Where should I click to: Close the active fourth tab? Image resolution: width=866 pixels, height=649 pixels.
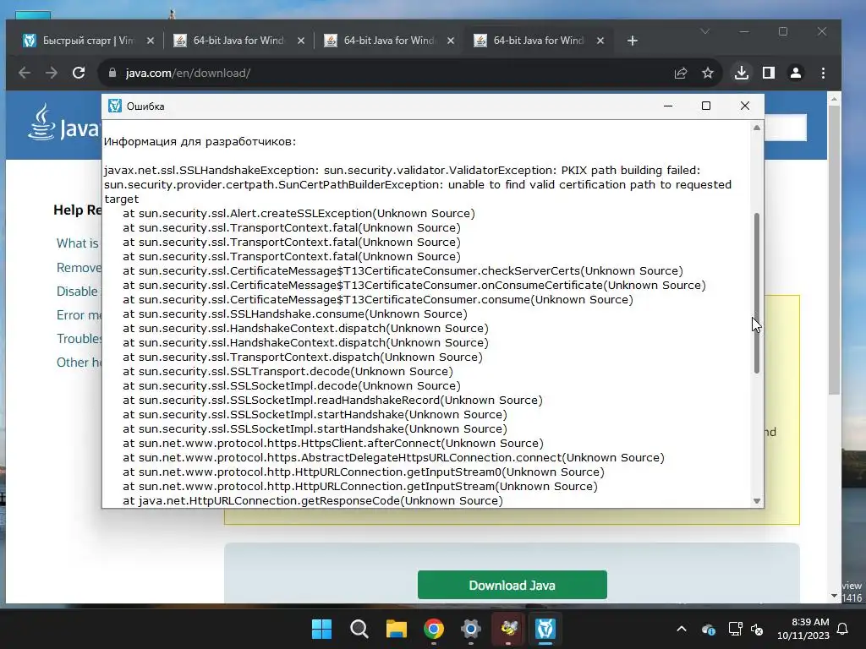tap(600, 41)
